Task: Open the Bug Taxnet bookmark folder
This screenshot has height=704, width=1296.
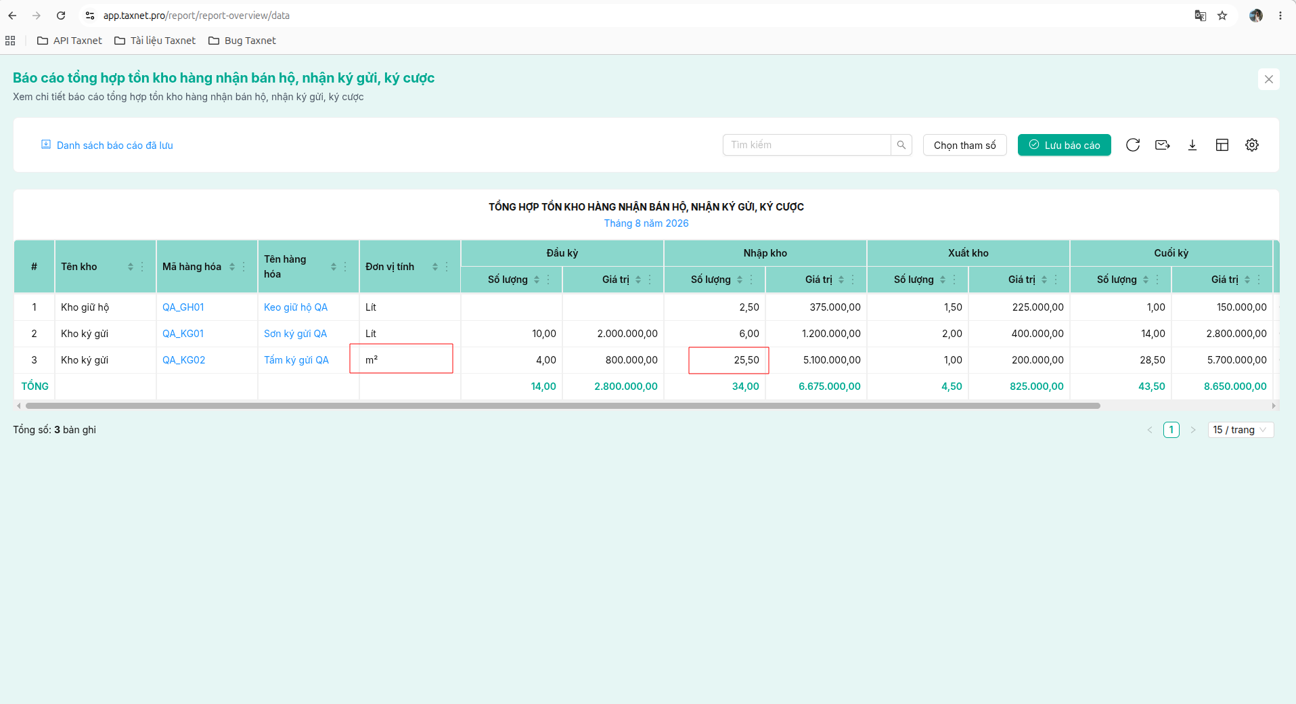Action: (242, 41)
